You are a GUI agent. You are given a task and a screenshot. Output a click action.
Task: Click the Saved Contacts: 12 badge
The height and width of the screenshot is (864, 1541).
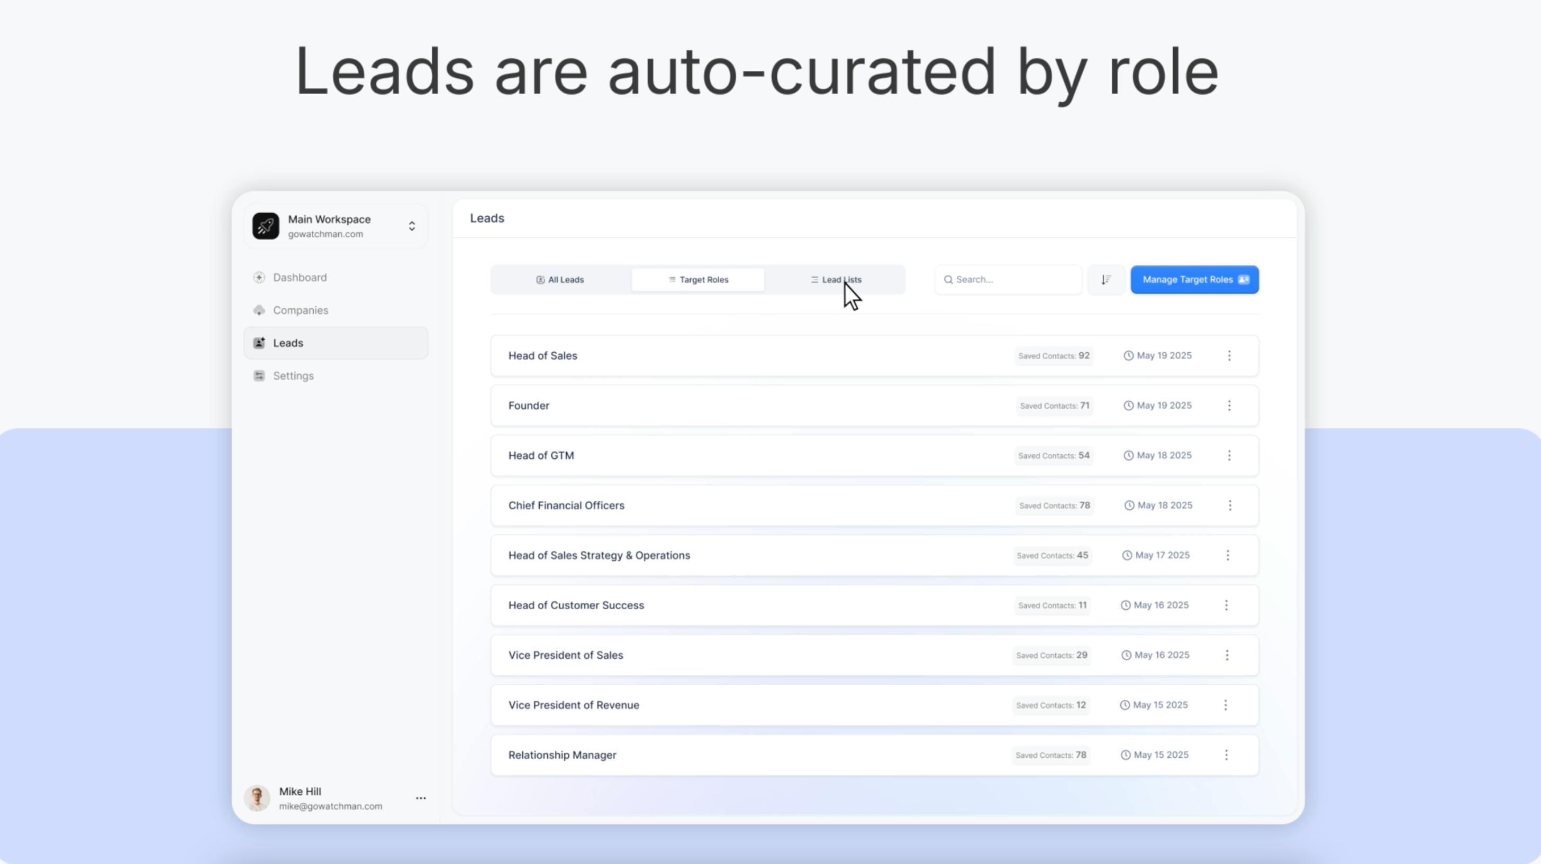click(x=1051, y=705)
